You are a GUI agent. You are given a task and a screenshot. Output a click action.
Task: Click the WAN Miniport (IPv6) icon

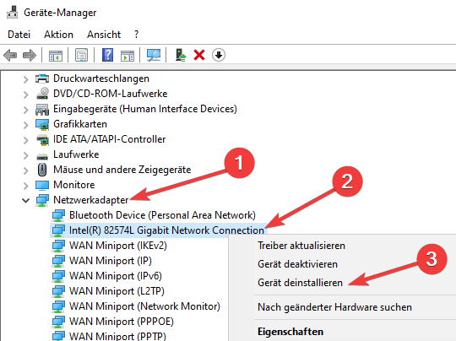58,276
